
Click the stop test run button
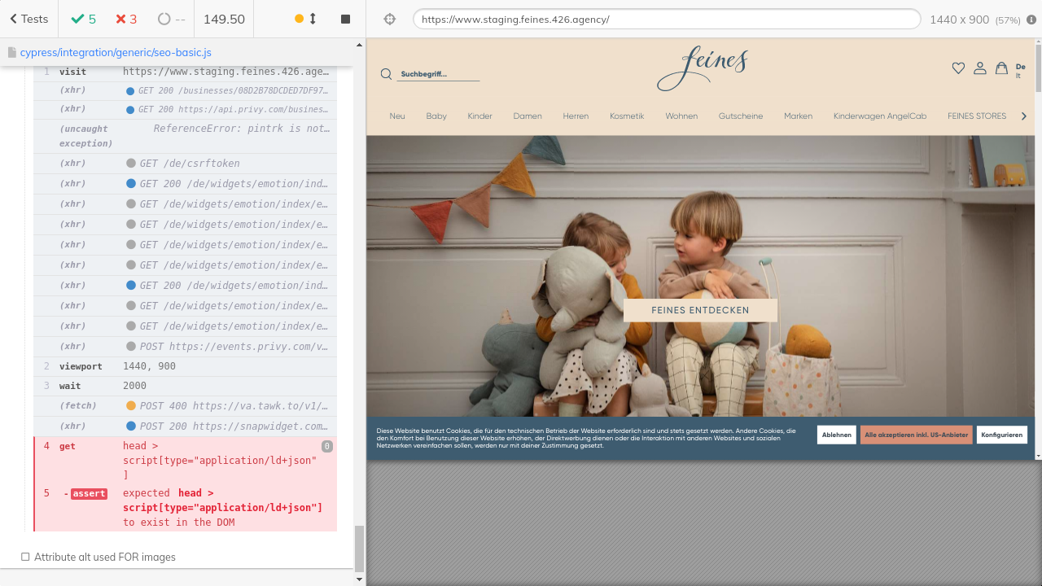(x=345, y=19)
